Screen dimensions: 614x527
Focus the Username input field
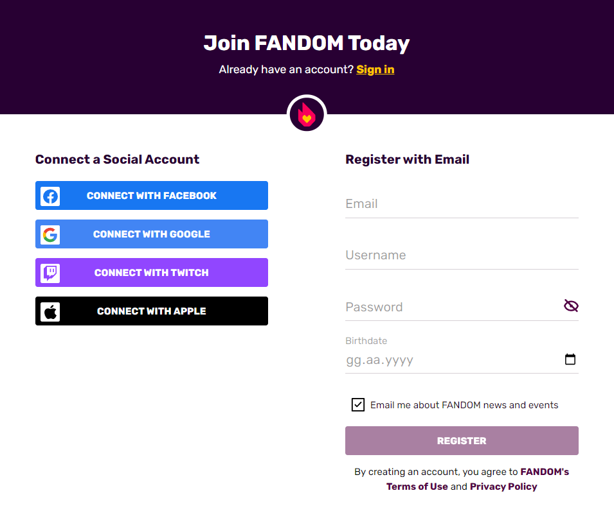pyautogui.click(x=462, y=255)
